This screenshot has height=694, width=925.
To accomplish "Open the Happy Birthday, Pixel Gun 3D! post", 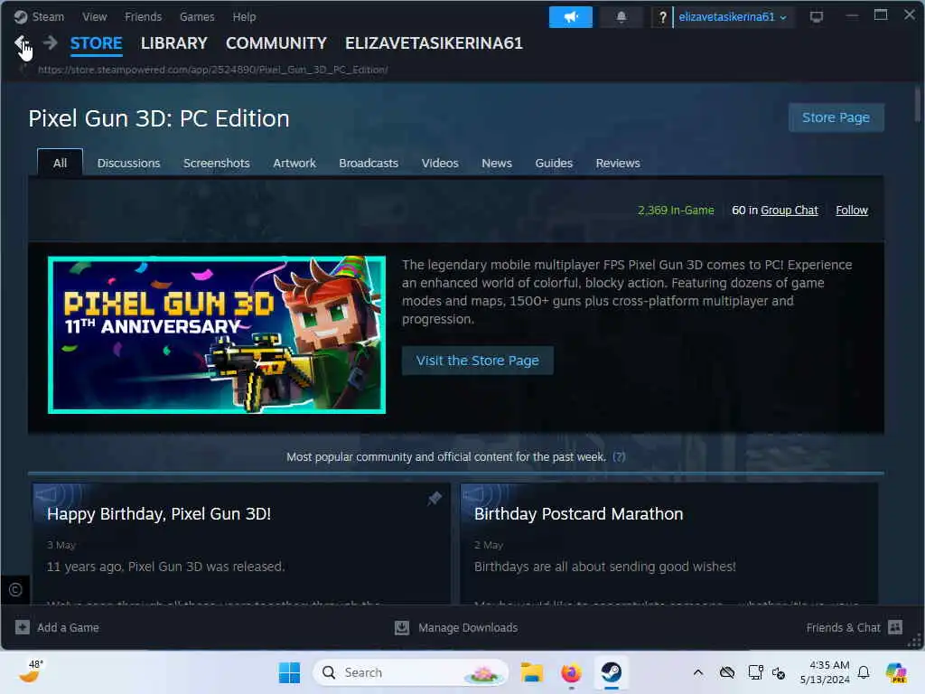I will pos(159,514).
